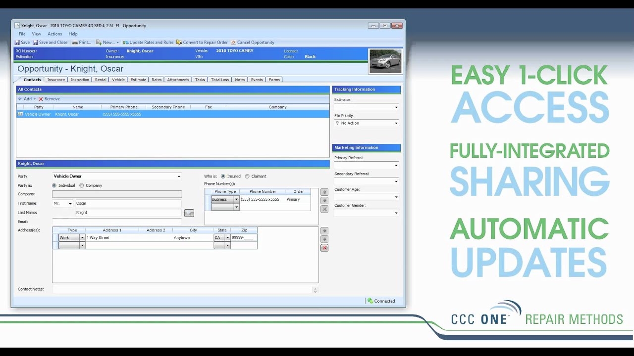This screenshot has width=634, height=356.
Task: Switch to the Vehicle tab
Action: point(118,80)
